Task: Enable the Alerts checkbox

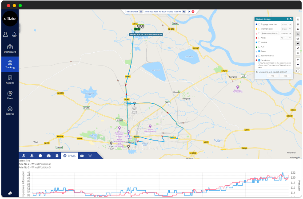Action: pyautogui.click(x=259, y=38)
